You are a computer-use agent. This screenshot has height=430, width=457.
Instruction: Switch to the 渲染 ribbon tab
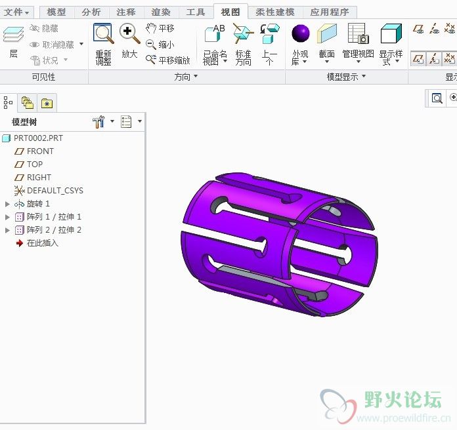[x=161, y=12]
